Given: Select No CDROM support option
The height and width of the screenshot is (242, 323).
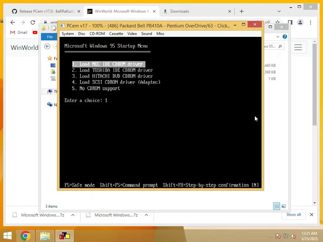Looking at the screenshot, I should (x=96, y=88).
